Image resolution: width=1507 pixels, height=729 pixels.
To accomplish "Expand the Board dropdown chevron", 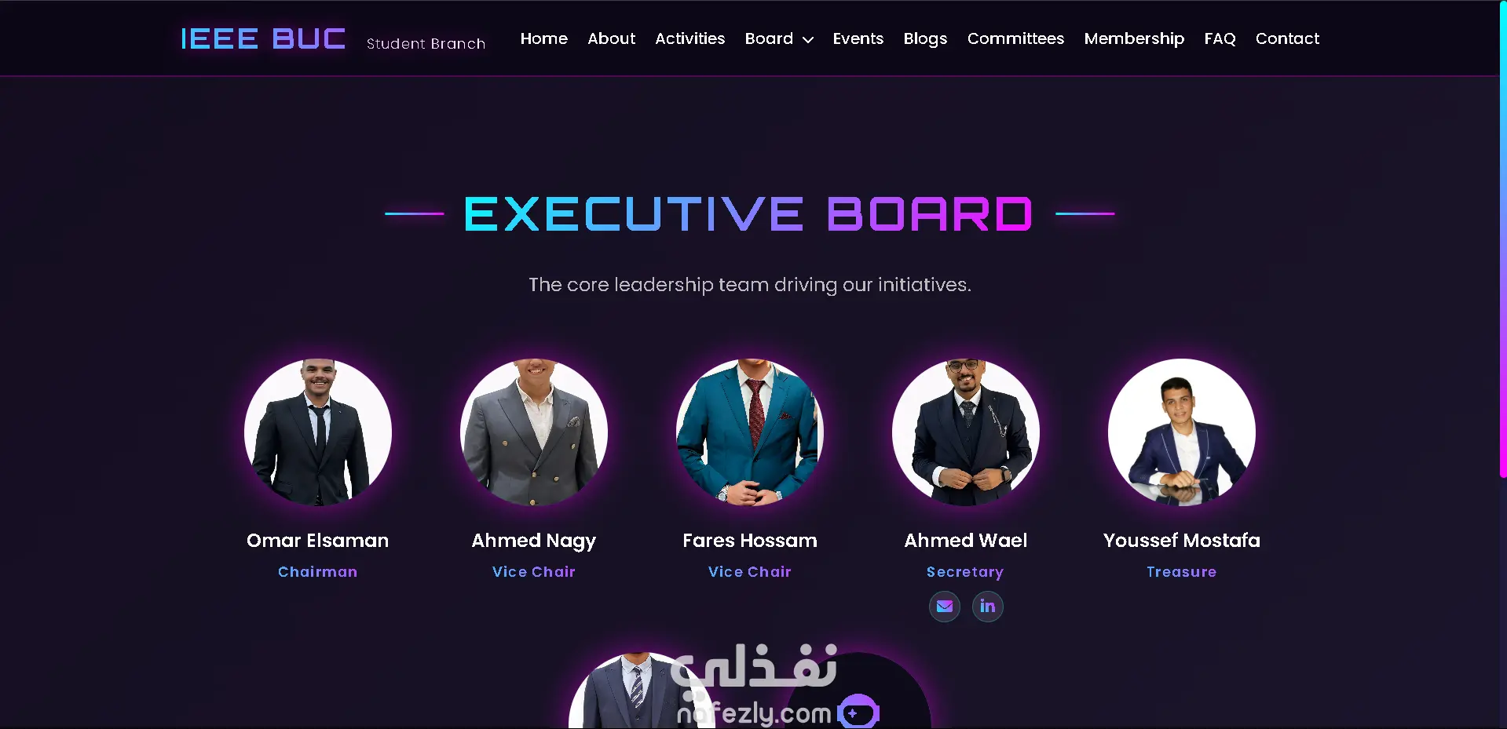I will tap(807, 39).
